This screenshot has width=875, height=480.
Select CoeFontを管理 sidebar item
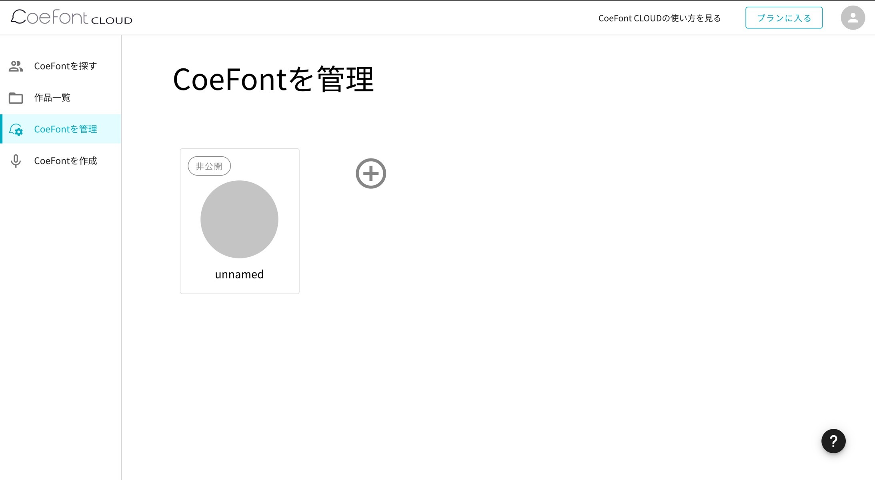click(x=61, y=129)
